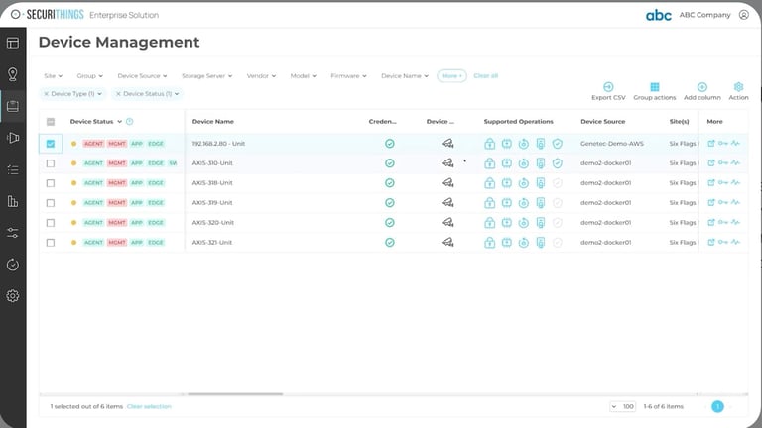Click the Device Source column header

[602, 121]
